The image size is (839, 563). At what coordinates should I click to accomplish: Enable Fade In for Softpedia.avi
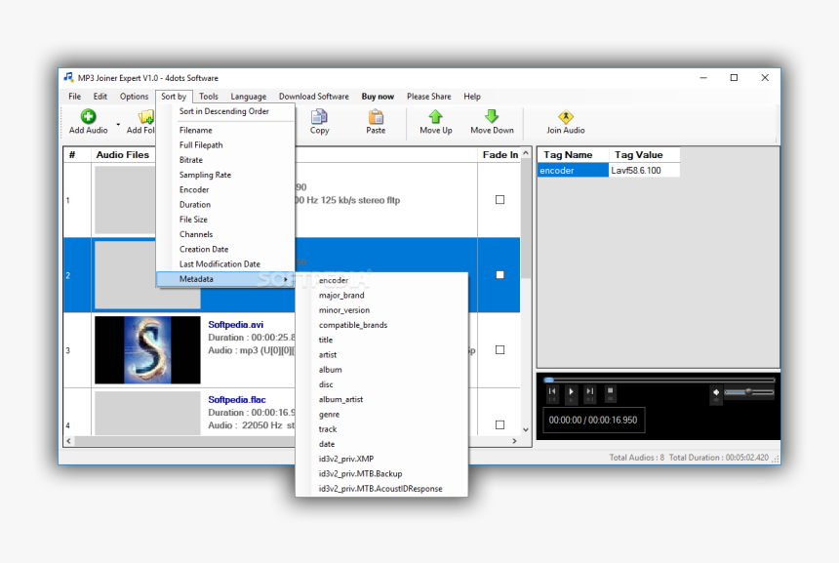pos(499,349)
